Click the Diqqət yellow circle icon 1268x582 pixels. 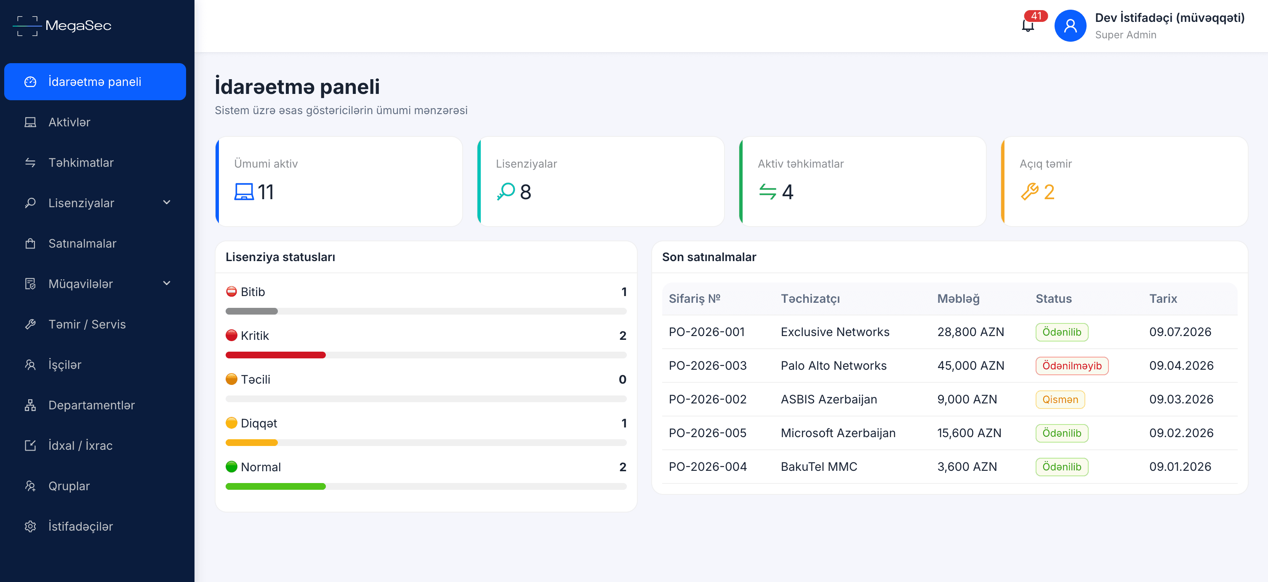(232, 423)
